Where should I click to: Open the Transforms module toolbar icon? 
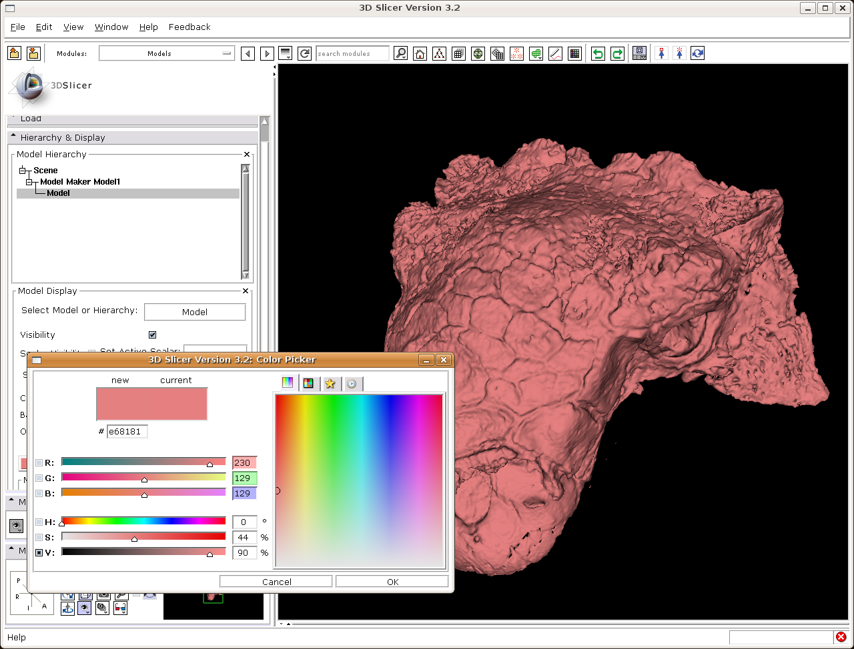tap(497, 53)
